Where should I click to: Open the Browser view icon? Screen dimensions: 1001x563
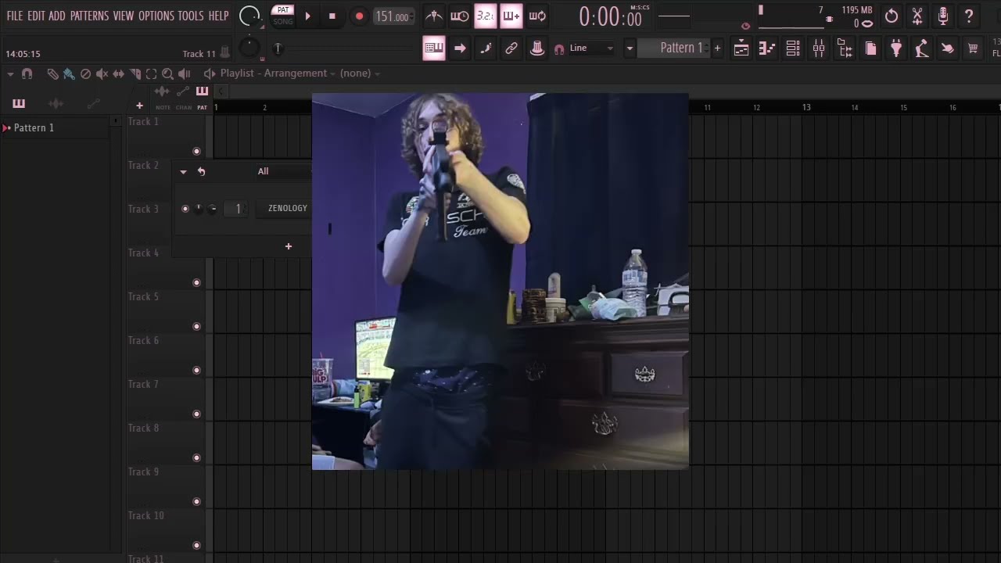coord(845,48)
